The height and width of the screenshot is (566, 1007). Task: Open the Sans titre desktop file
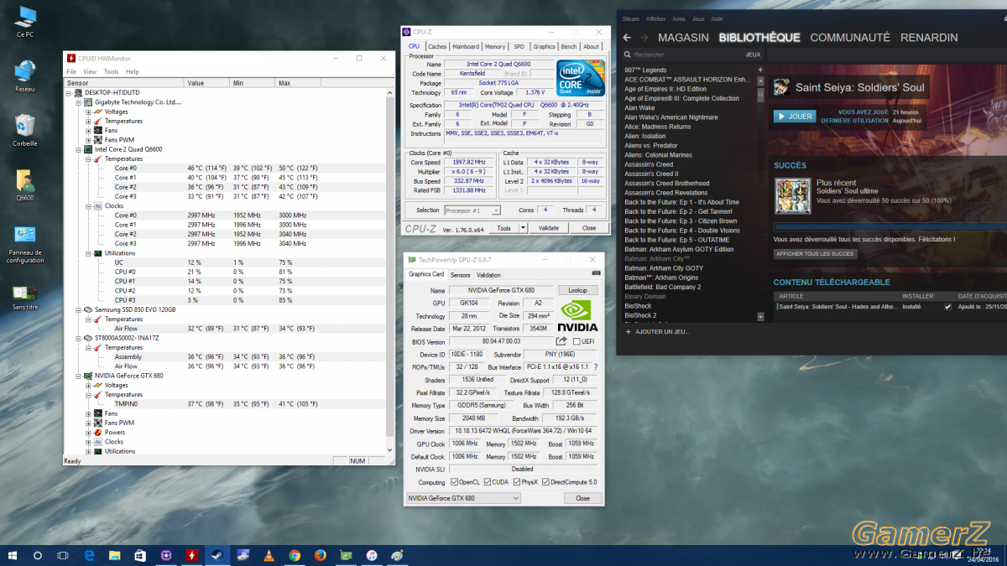point(25,299)
